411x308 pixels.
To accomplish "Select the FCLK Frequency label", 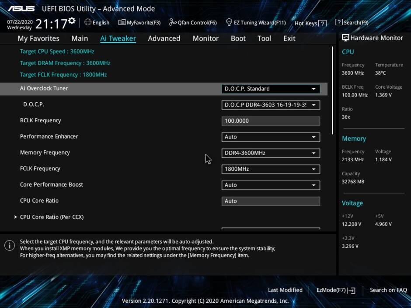I will click(x=40, y=168).
